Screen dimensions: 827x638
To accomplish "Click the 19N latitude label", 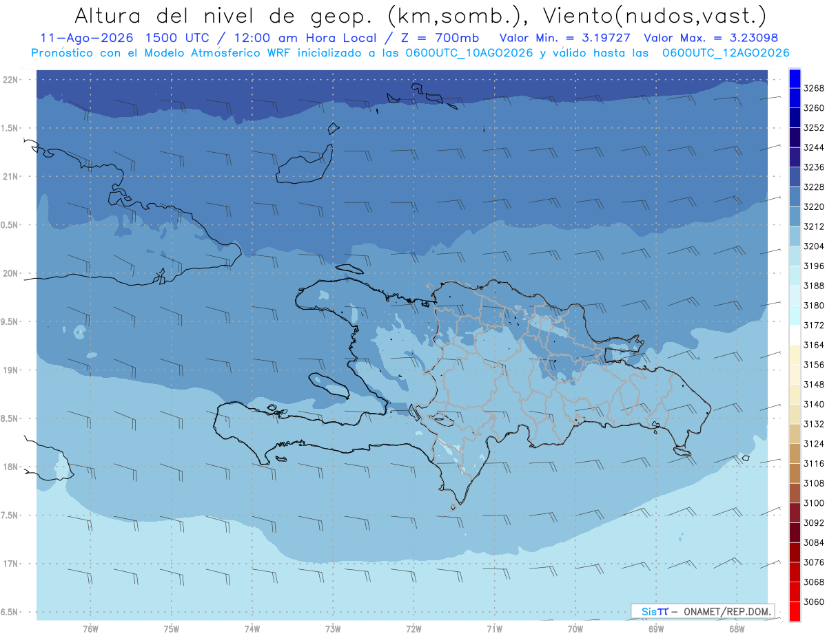I will click(12, 370).
